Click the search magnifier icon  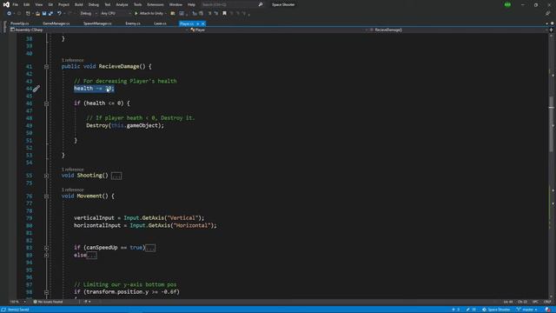tap(261, 4)
